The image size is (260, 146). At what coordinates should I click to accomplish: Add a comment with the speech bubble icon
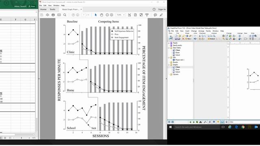(x=155, y=15)
